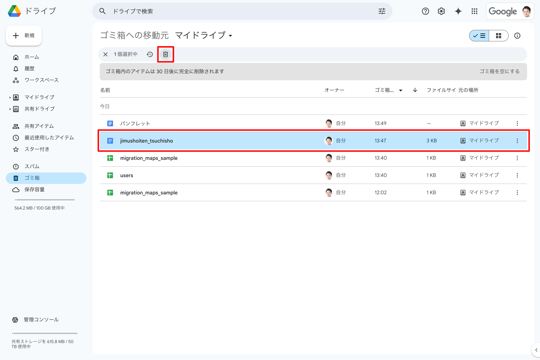This screenshot has width=540, height=360.
Task: Clear the current selection with X
Action: coord(105,54)
